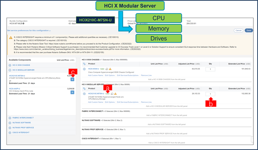The width and height of the screenshot is (258, 150).
Task: Click the info icon beside HCIX-M7-MLB
Action: coord(23,23)
